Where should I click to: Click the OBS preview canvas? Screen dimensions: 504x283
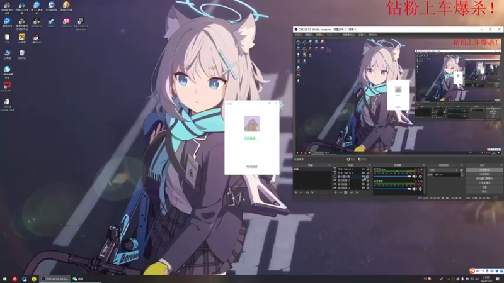pos(398,96)
